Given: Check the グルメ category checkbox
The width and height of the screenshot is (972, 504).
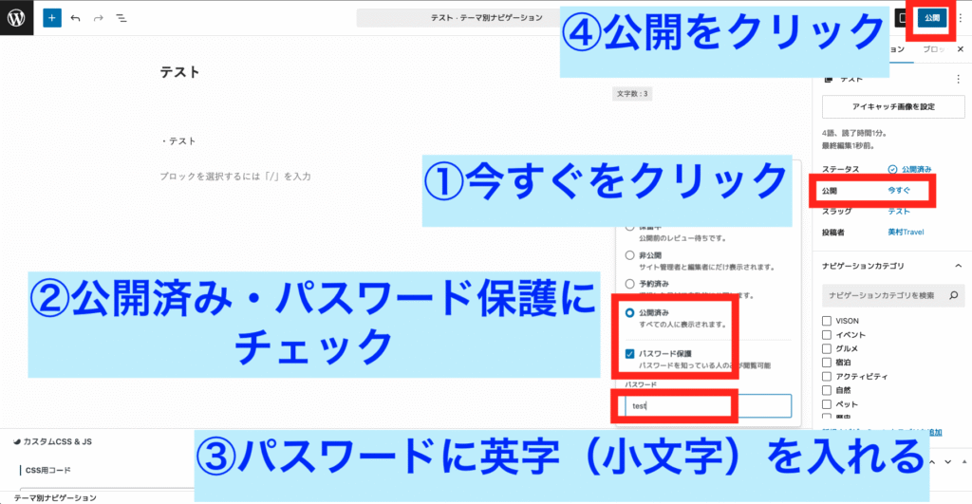Looking at the screenshot, I should (x=827, y=348).
